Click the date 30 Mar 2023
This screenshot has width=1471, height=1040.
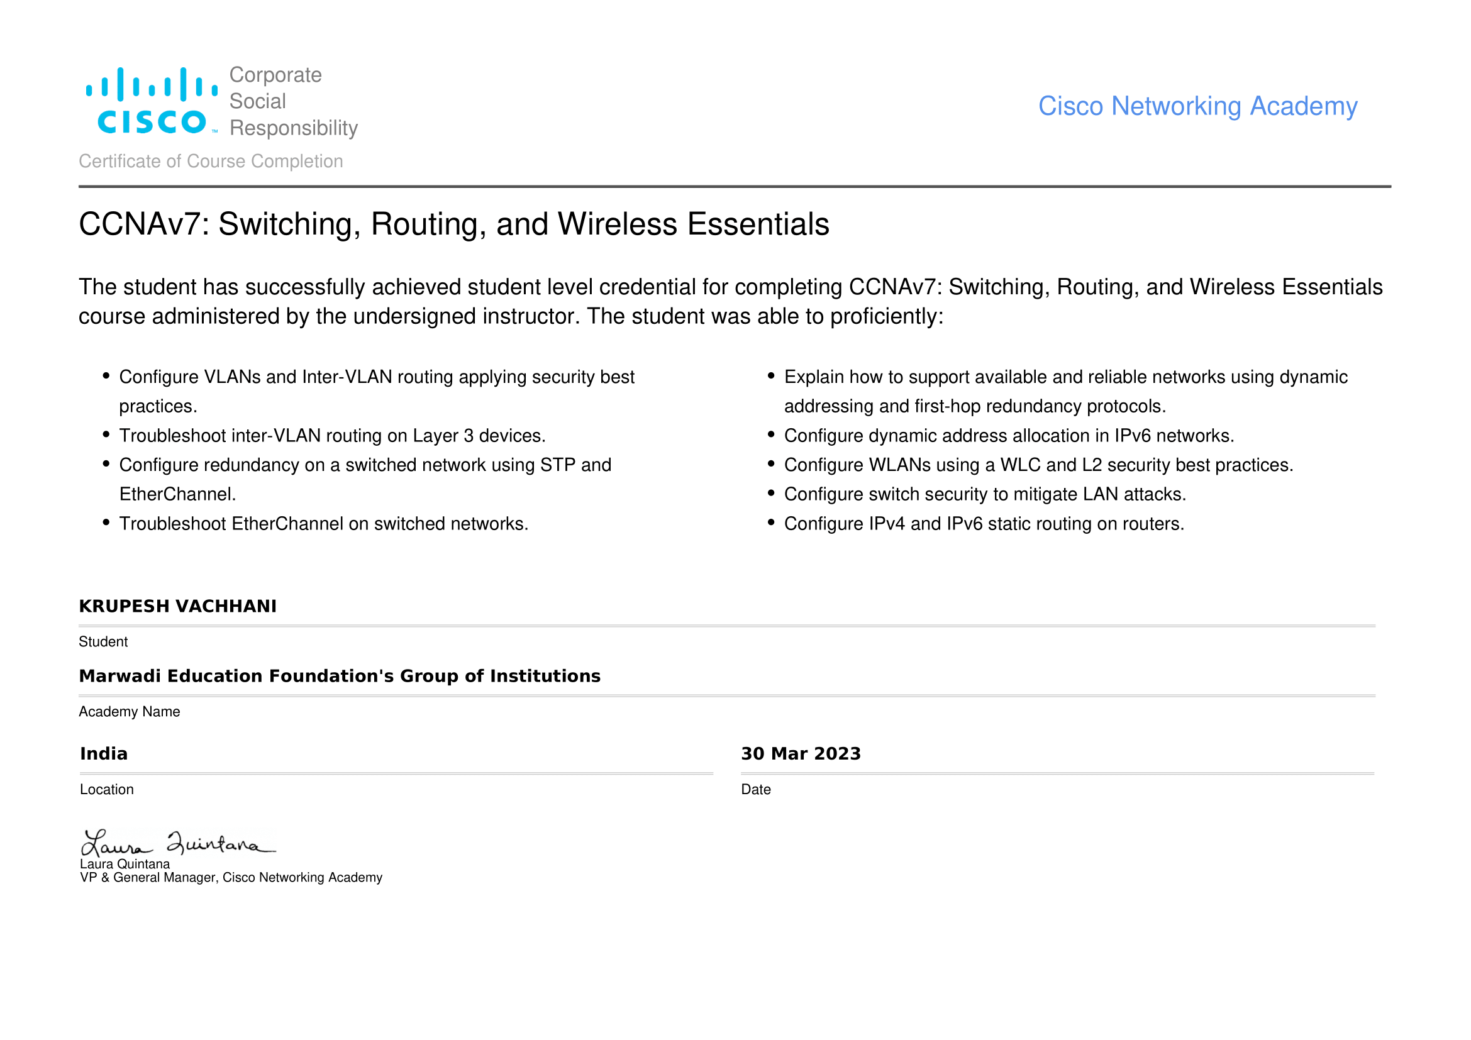click(x=801, y=754)
